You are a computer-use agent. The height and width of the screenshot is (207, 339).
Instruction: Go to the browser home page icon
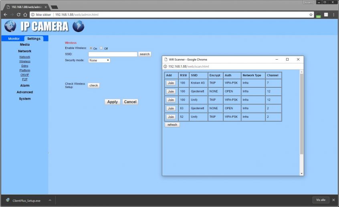point(25,15)
